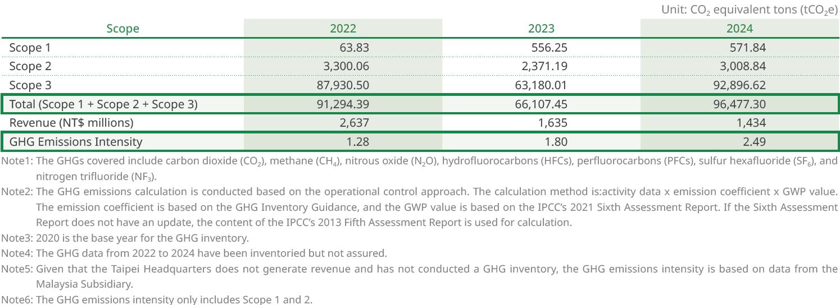The image size is (840, 305).
Task: Select Scope 1 value 63.83 for 2022
Action: point(354,48)
